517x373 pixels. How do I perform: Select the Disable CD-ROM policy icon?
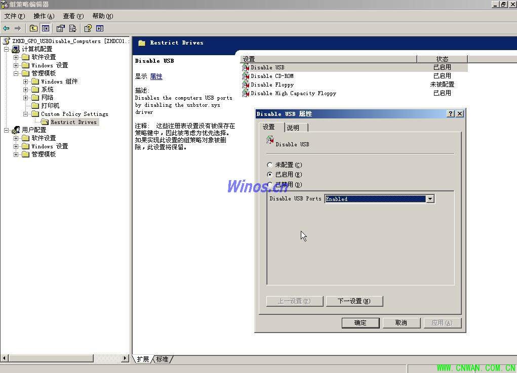[246, 76]
